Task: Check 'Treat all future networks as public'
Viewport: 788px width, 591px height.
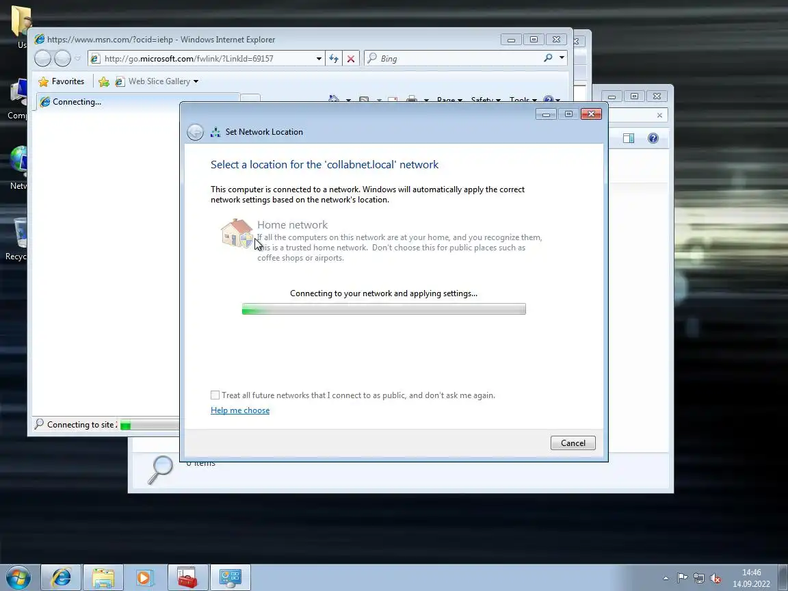Action: [x=215, y=395]
